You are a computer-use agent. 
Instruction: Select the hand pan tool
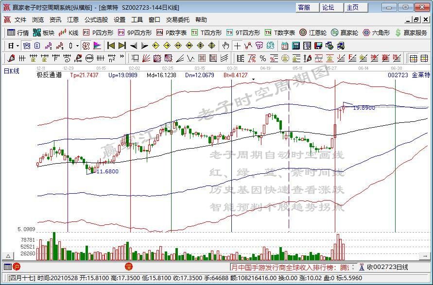(x=226, y=46)
